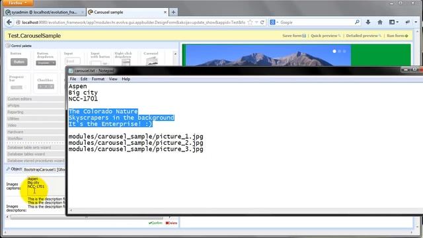Click the 'picture_1.jpg' path line in Notepad
The width and height of the screenshot is (423, 238).
pyautogui.click(x=135, y=137)
